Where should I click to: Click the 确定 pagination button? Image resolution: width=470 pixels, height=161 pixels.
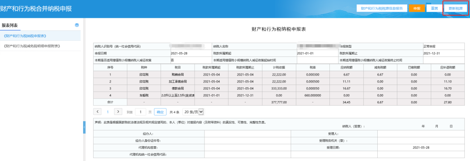coord(160,112)
